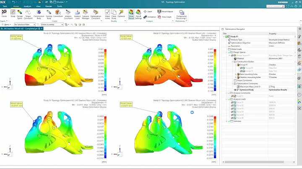
Task: Toggle visibility eye of Force 04
Action: pyautogui.click(x=232, y=112)
